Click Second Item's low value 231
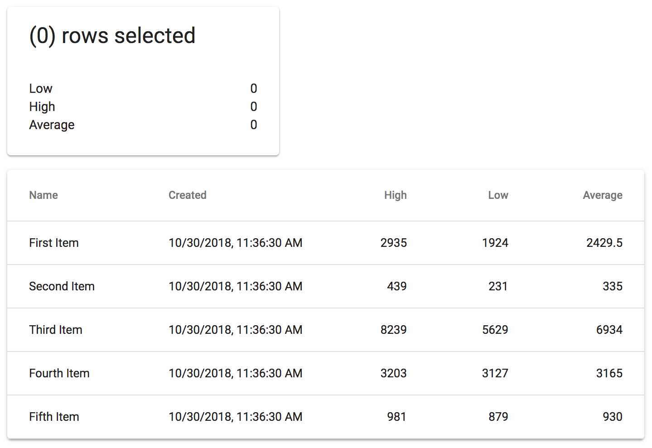 tap(498, 286)
